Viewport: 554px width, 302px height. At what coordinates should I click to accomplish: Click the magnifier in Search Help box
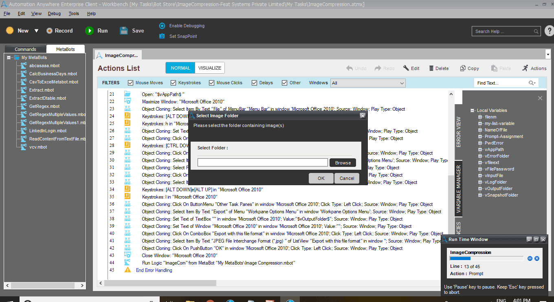coord(536,31)
